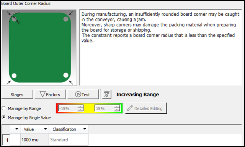The width and height of the screenshot is (245, 147).
Task: Click the funnel icon on Factors button
Action: coord(42,94)
